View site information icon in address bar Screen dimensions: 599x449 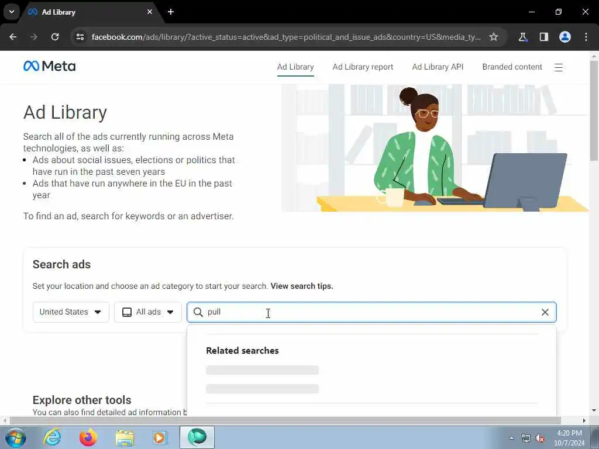80,37
